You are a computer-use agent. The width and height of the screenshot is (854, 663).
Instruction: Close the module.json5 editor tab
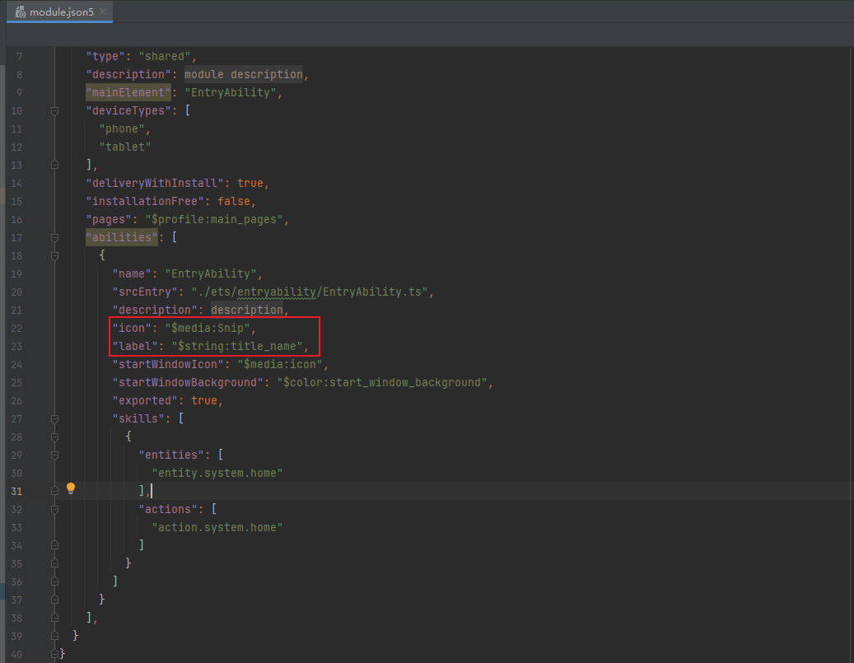click(x=103, y=12)
